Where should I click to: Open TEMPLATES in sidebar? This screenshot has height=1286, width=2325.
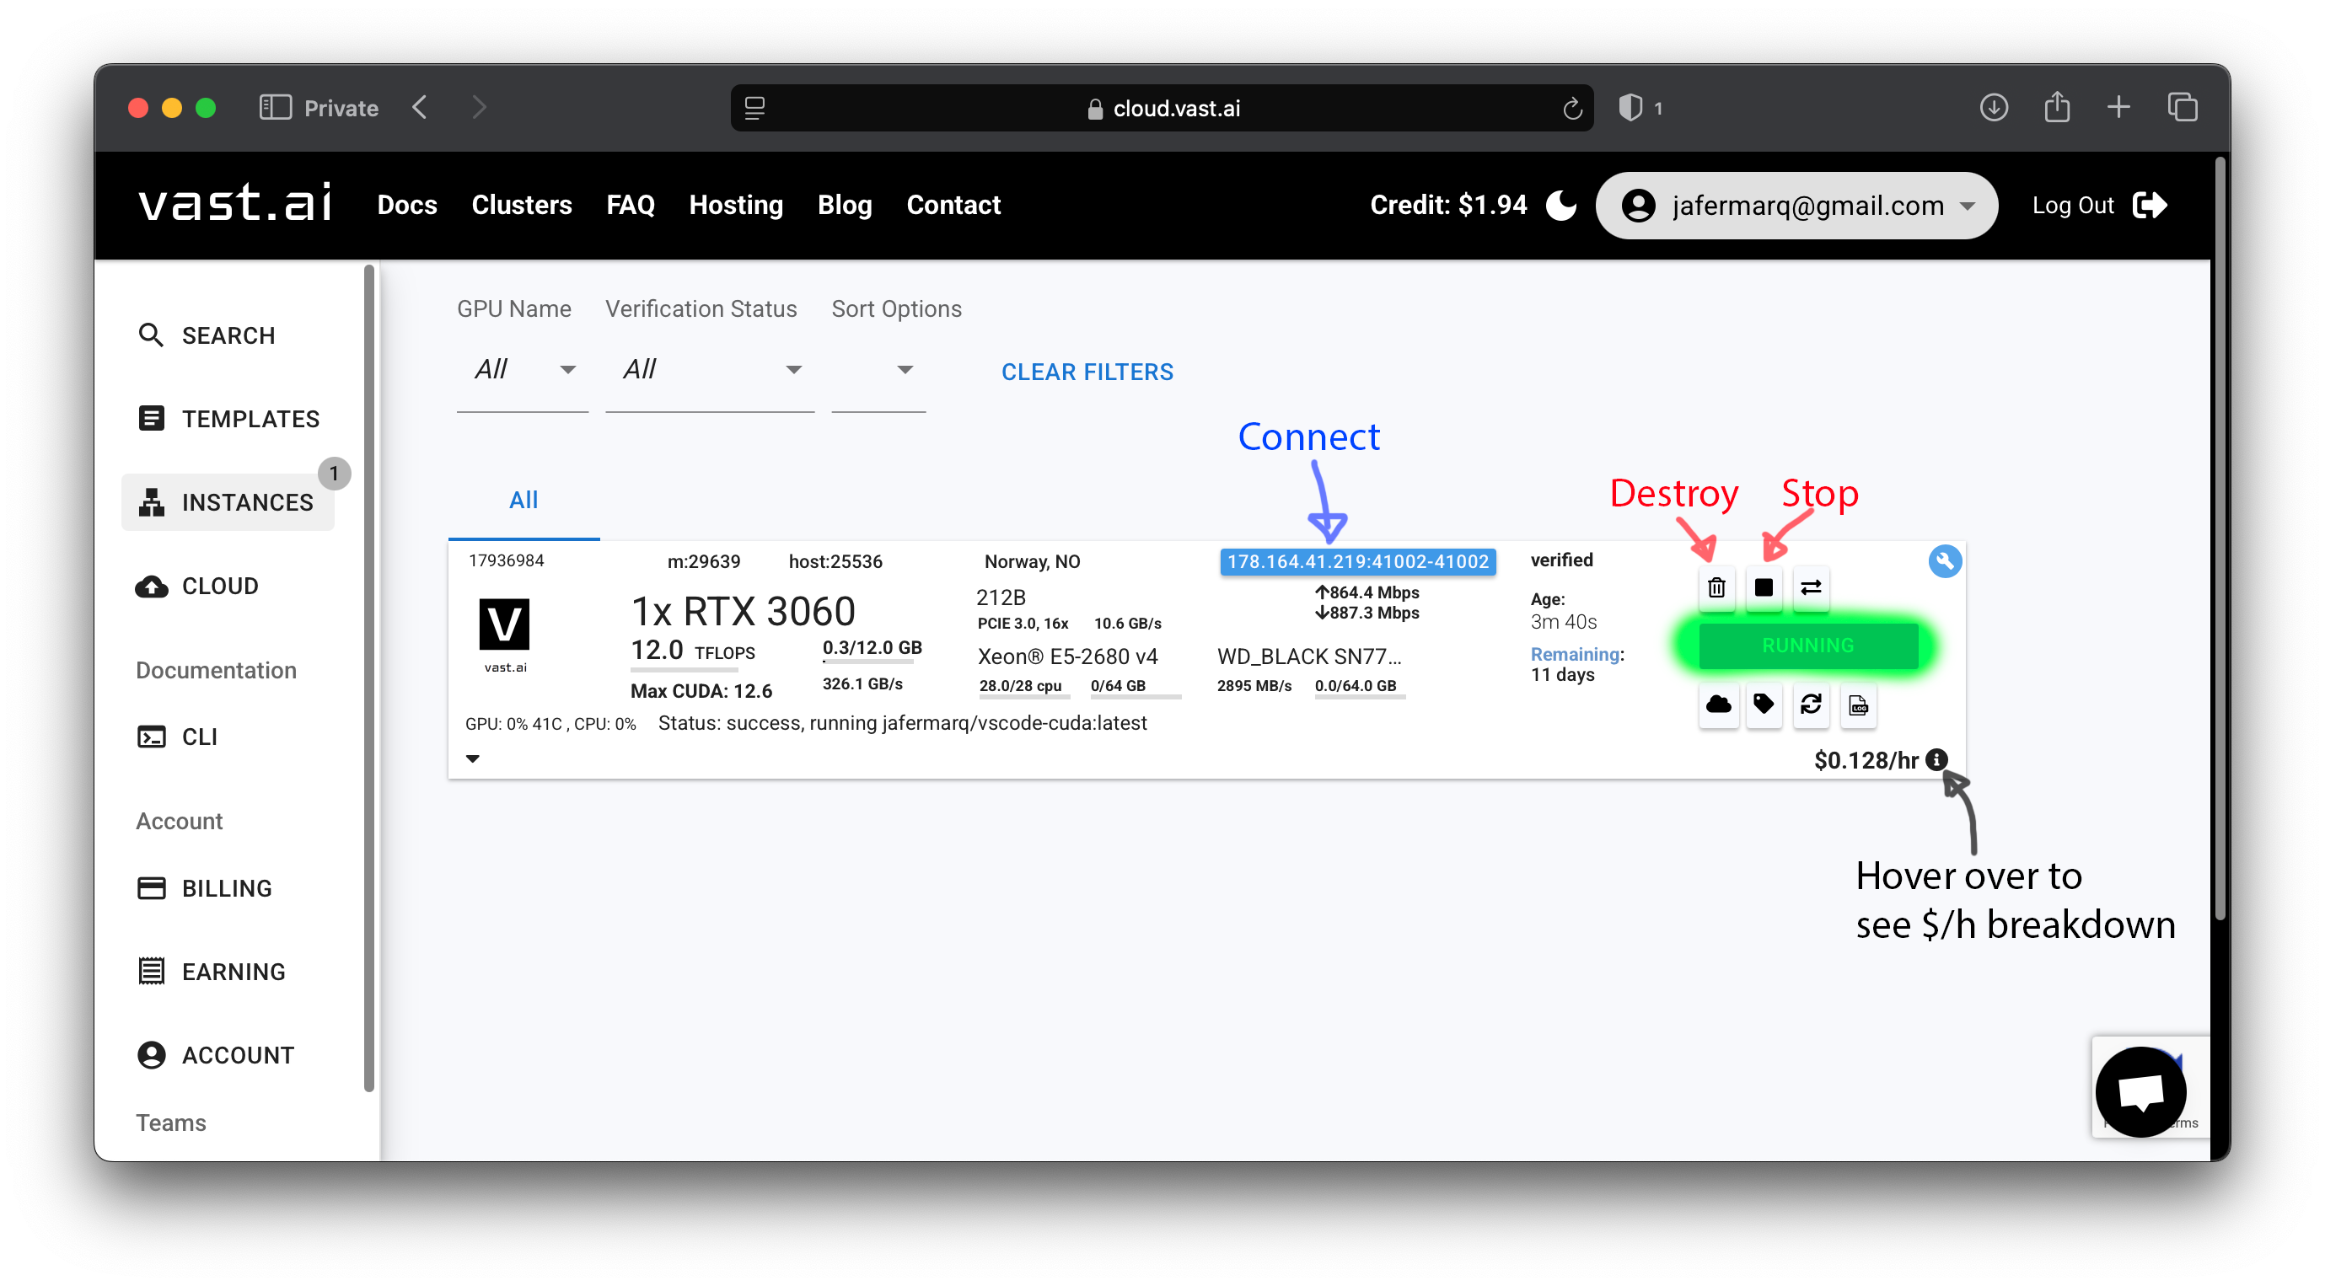click(228, 419)
